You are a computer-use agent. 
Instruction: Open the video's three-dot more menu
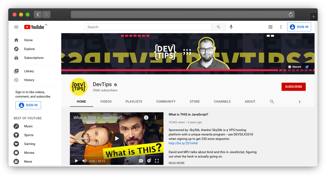(x=155, y=117)
